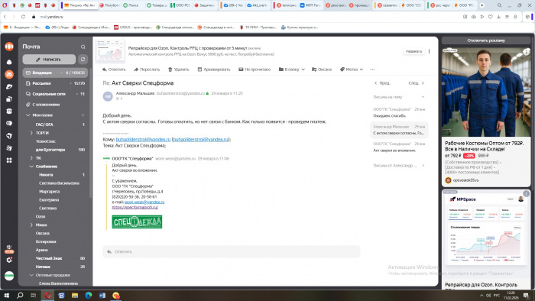Open mail search magnifier icon in Почта header
535x301 pixels.
click(x=83, y=47)
